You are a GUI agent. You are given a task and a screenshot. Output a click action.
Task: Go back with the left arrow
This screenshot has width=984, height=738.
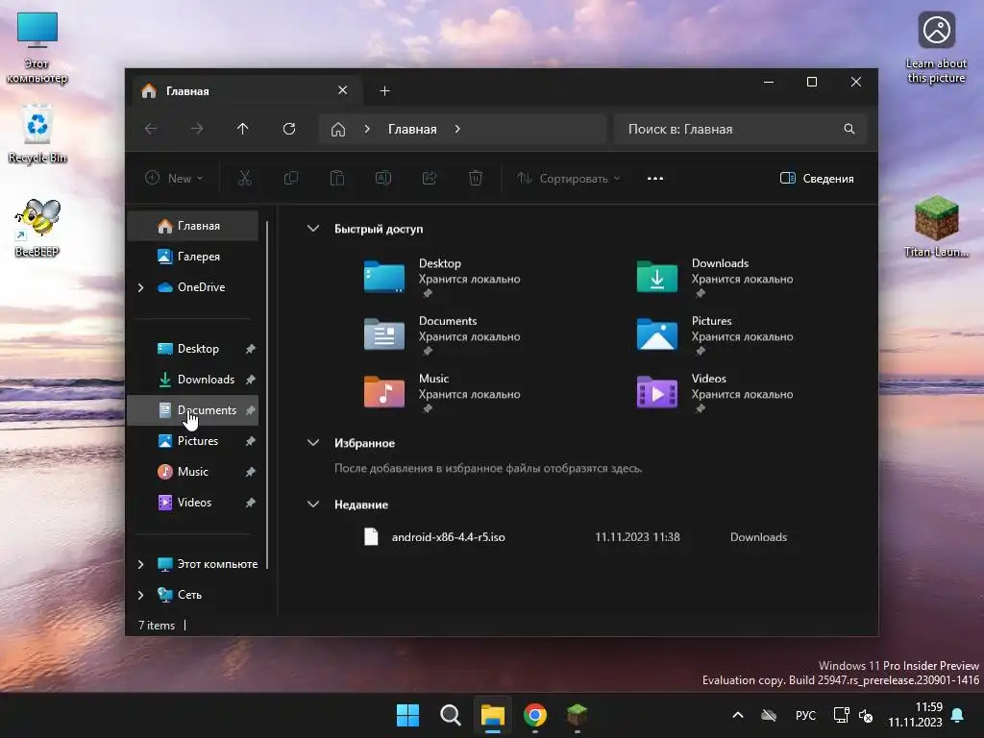(151, 129)
